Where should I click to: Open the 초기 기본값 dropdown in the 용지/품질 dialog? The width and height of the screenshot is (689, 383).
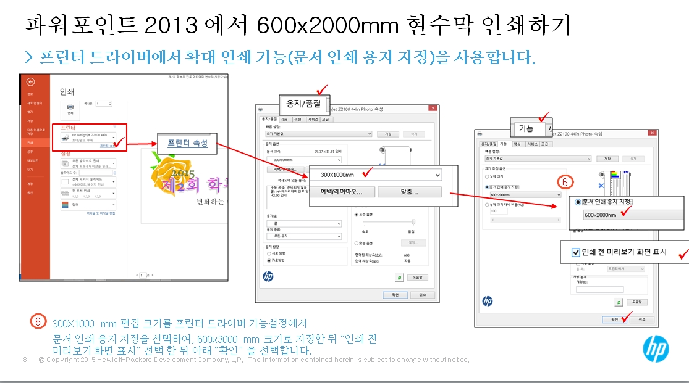click(319, 134)
